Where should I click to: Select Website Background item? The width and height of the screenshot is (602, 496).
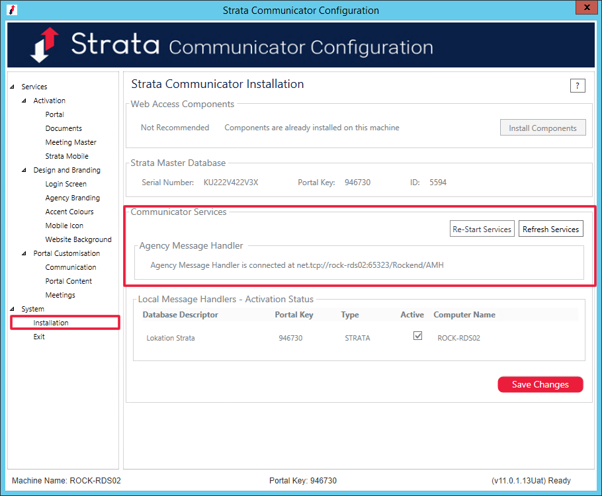click(x=78, y=239)
